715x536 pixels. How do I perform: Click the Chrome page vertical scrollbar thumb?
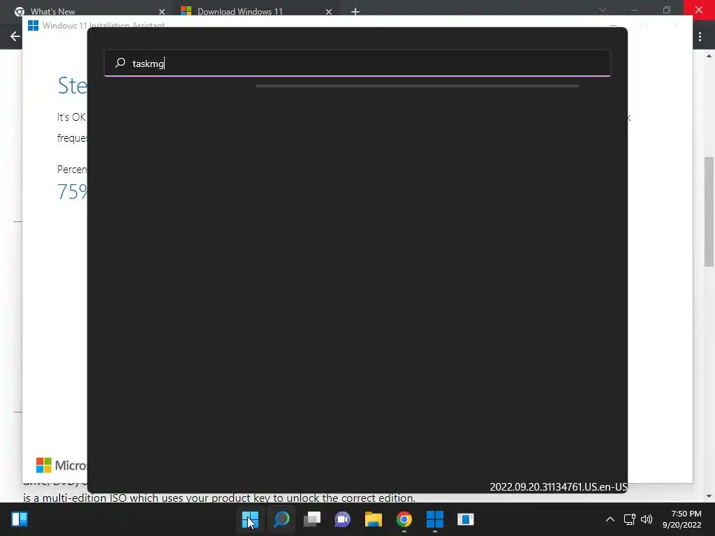709,211
